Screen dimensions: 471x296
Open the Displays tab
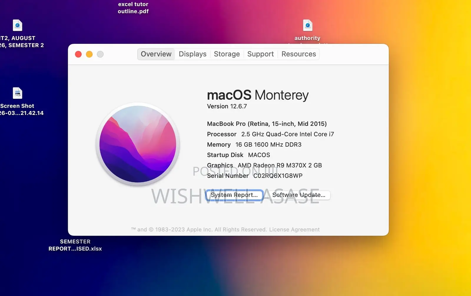(x=193, y=54)
